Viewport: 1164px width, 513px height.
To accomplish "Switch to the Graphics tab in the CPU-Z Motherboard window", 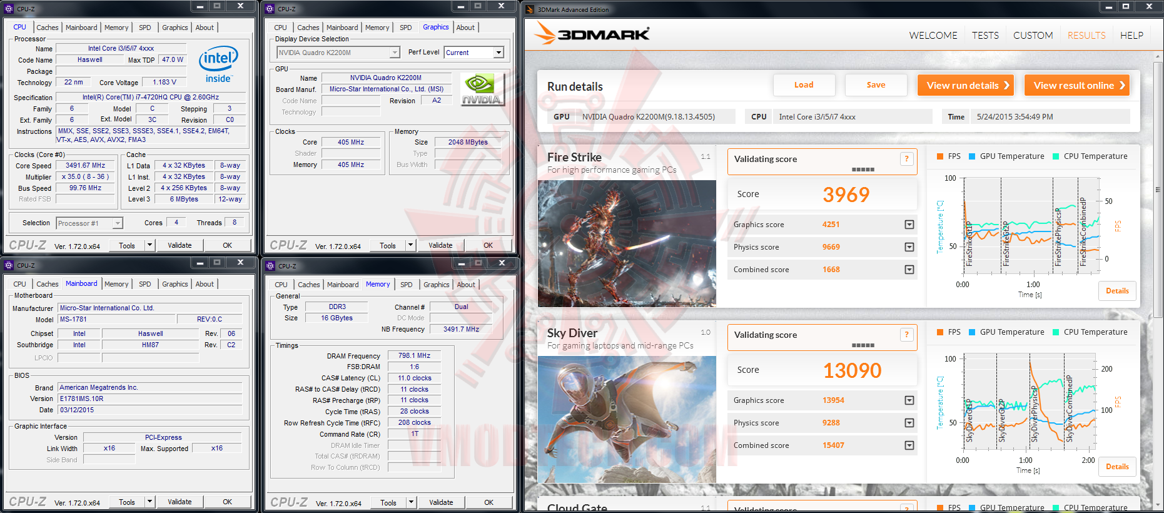I will click(x=175, y=284).
